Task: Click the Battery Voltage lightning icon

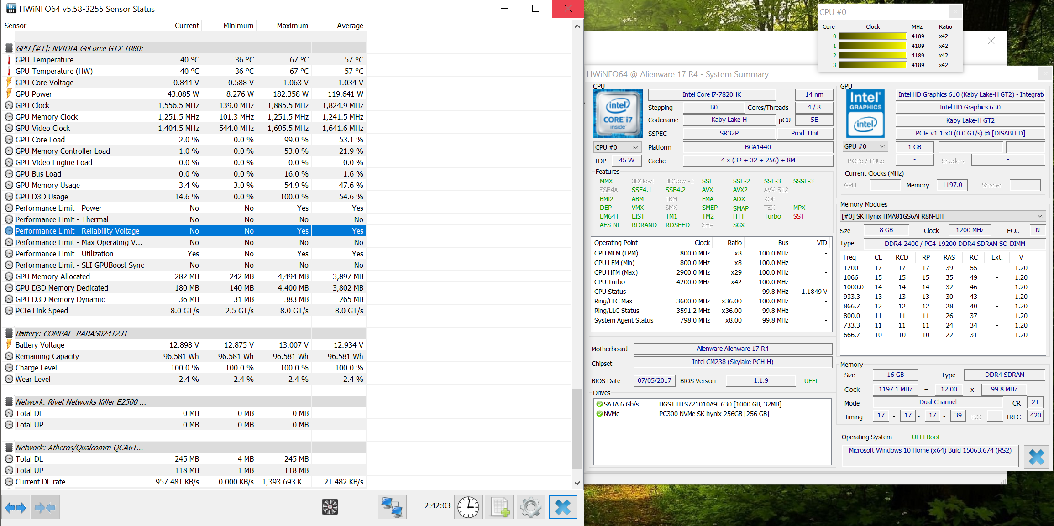Action: [9, 345]
